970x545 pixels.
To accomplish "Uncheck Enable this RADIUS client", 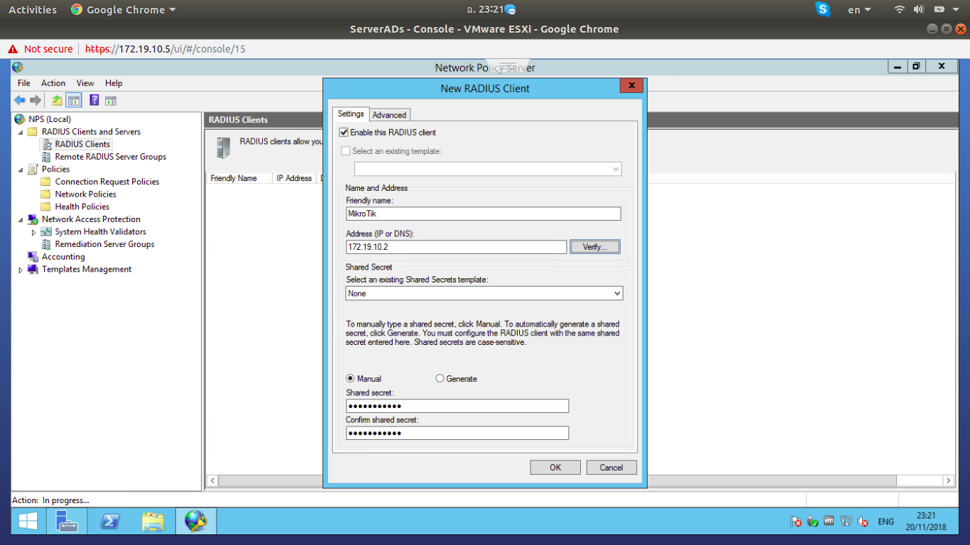I will [344, 133].
